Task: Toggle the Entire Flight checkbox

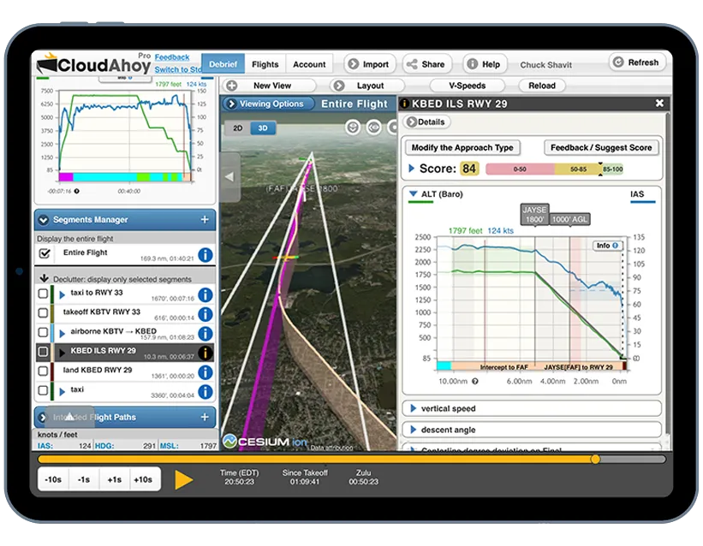Action: 45,253
